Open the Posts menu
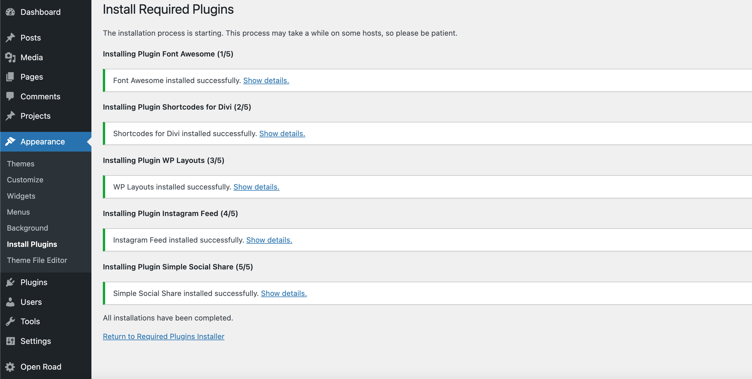The image size is (752, 379). (46, 38)
